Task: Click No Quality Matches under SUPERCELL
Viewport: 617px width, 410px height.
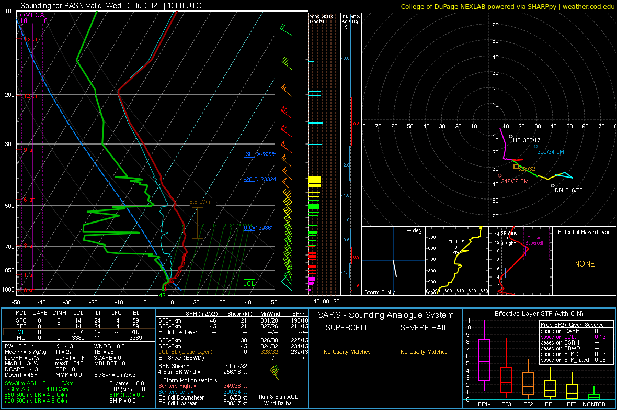Action: tap(347, 352)
